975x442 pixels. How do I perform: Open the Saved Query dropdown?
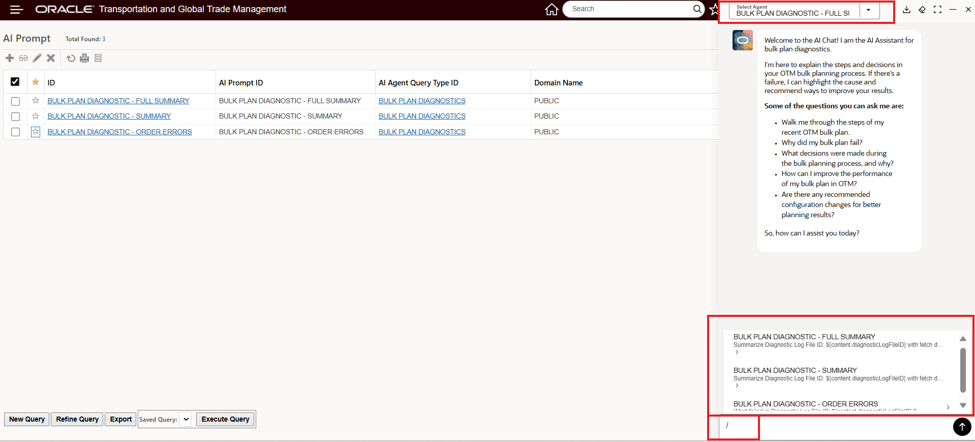186,419
